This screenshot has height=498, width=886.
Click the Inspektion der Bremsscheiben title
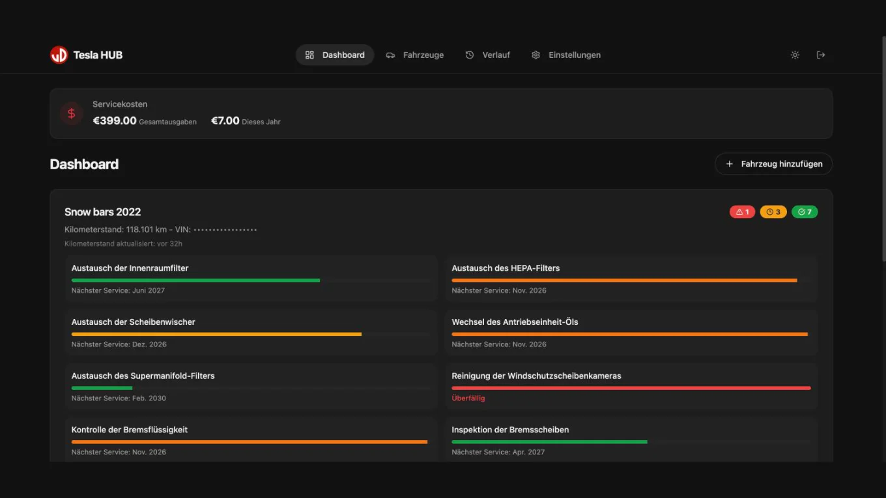(x=510, y=430)
